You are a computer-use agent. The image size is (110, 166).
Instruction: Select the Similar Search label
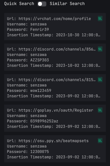(x=67, y=4)
